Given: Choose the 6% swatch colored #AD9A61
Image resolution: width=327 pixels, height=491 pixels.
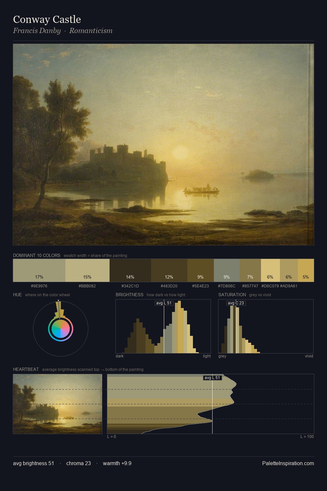Looking at the screenshot, I should coord(289,270).
